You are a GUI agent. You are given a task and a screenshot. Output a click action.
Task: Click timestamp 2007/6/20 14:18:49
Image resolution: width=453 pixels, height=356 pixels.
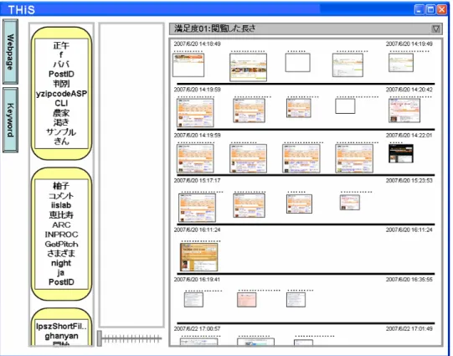coord(197,44)
